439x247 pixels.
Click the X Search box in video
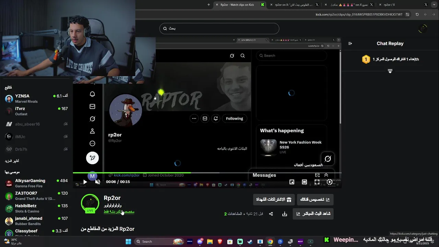tap(292, 56)
